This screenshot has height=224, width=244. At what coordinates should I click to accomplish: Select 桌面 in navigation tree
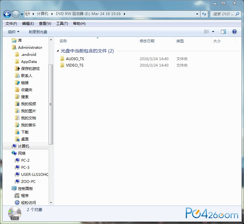click(x=21, y=139)
